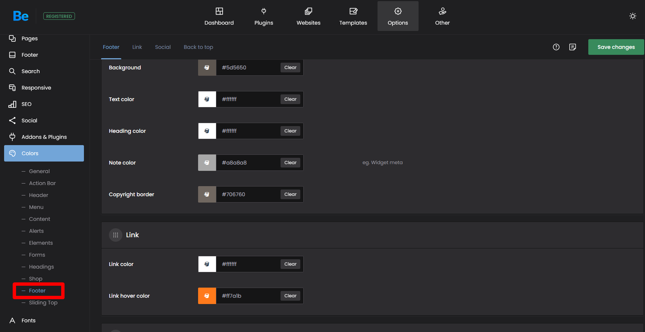Go to Websites
Image resolution: width=645 pixels, height=332 pixels.
(309, 16)
